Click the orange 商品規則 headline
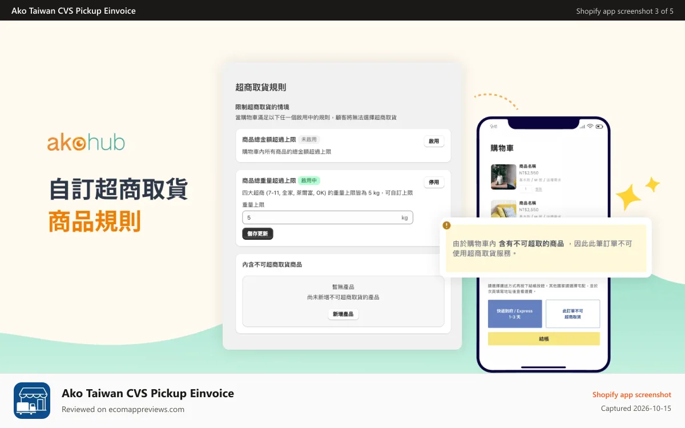 point(95,221)
